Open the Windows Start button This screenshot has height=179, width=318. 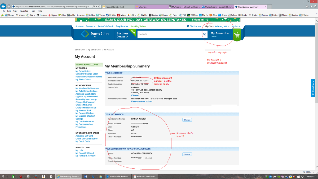click(x=3, y=176)
